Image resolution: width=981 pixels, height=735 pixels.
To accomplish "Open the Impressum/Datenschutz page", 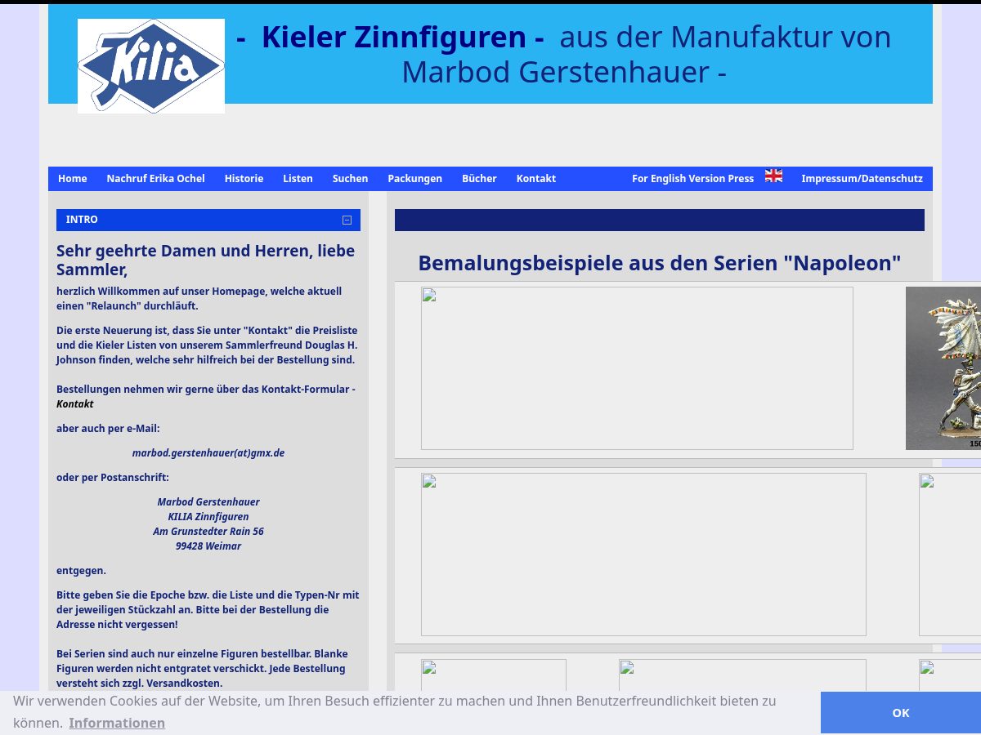I will coord(862,178).
